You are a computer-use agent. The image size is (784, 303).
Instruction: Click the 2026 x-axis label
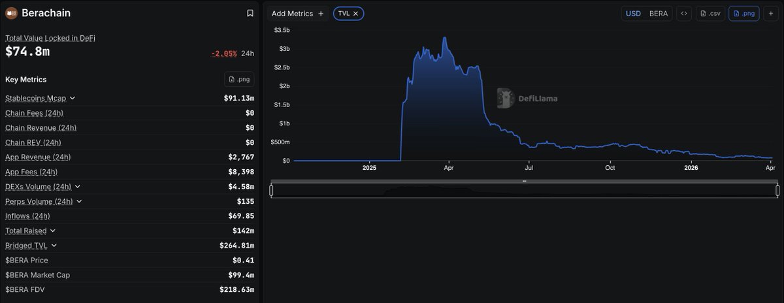pos(691,168)
